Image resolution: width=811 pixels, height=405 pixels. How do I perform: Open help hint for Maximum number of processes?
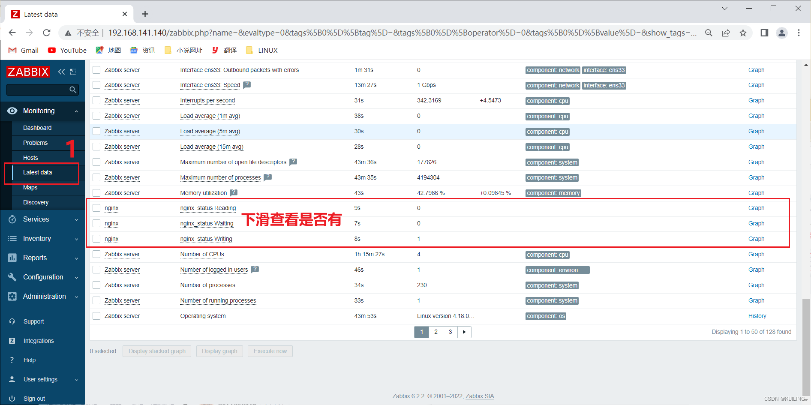coord(267,177)
